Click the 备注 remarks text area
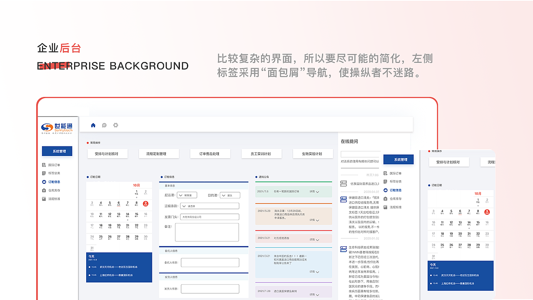Screen dimensions: 533x300 207,232
